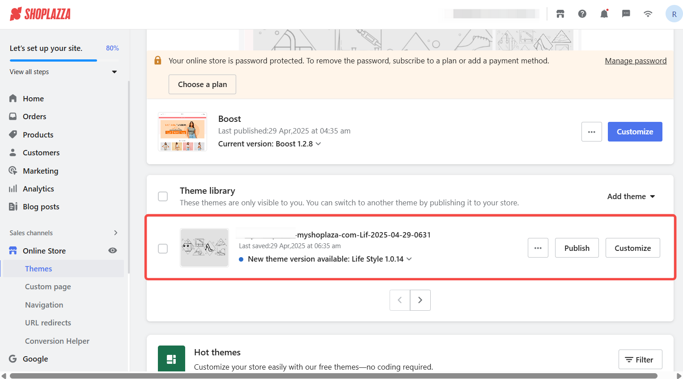Go to previous page of theme library

pyautogui.click(x=400, y=300)
